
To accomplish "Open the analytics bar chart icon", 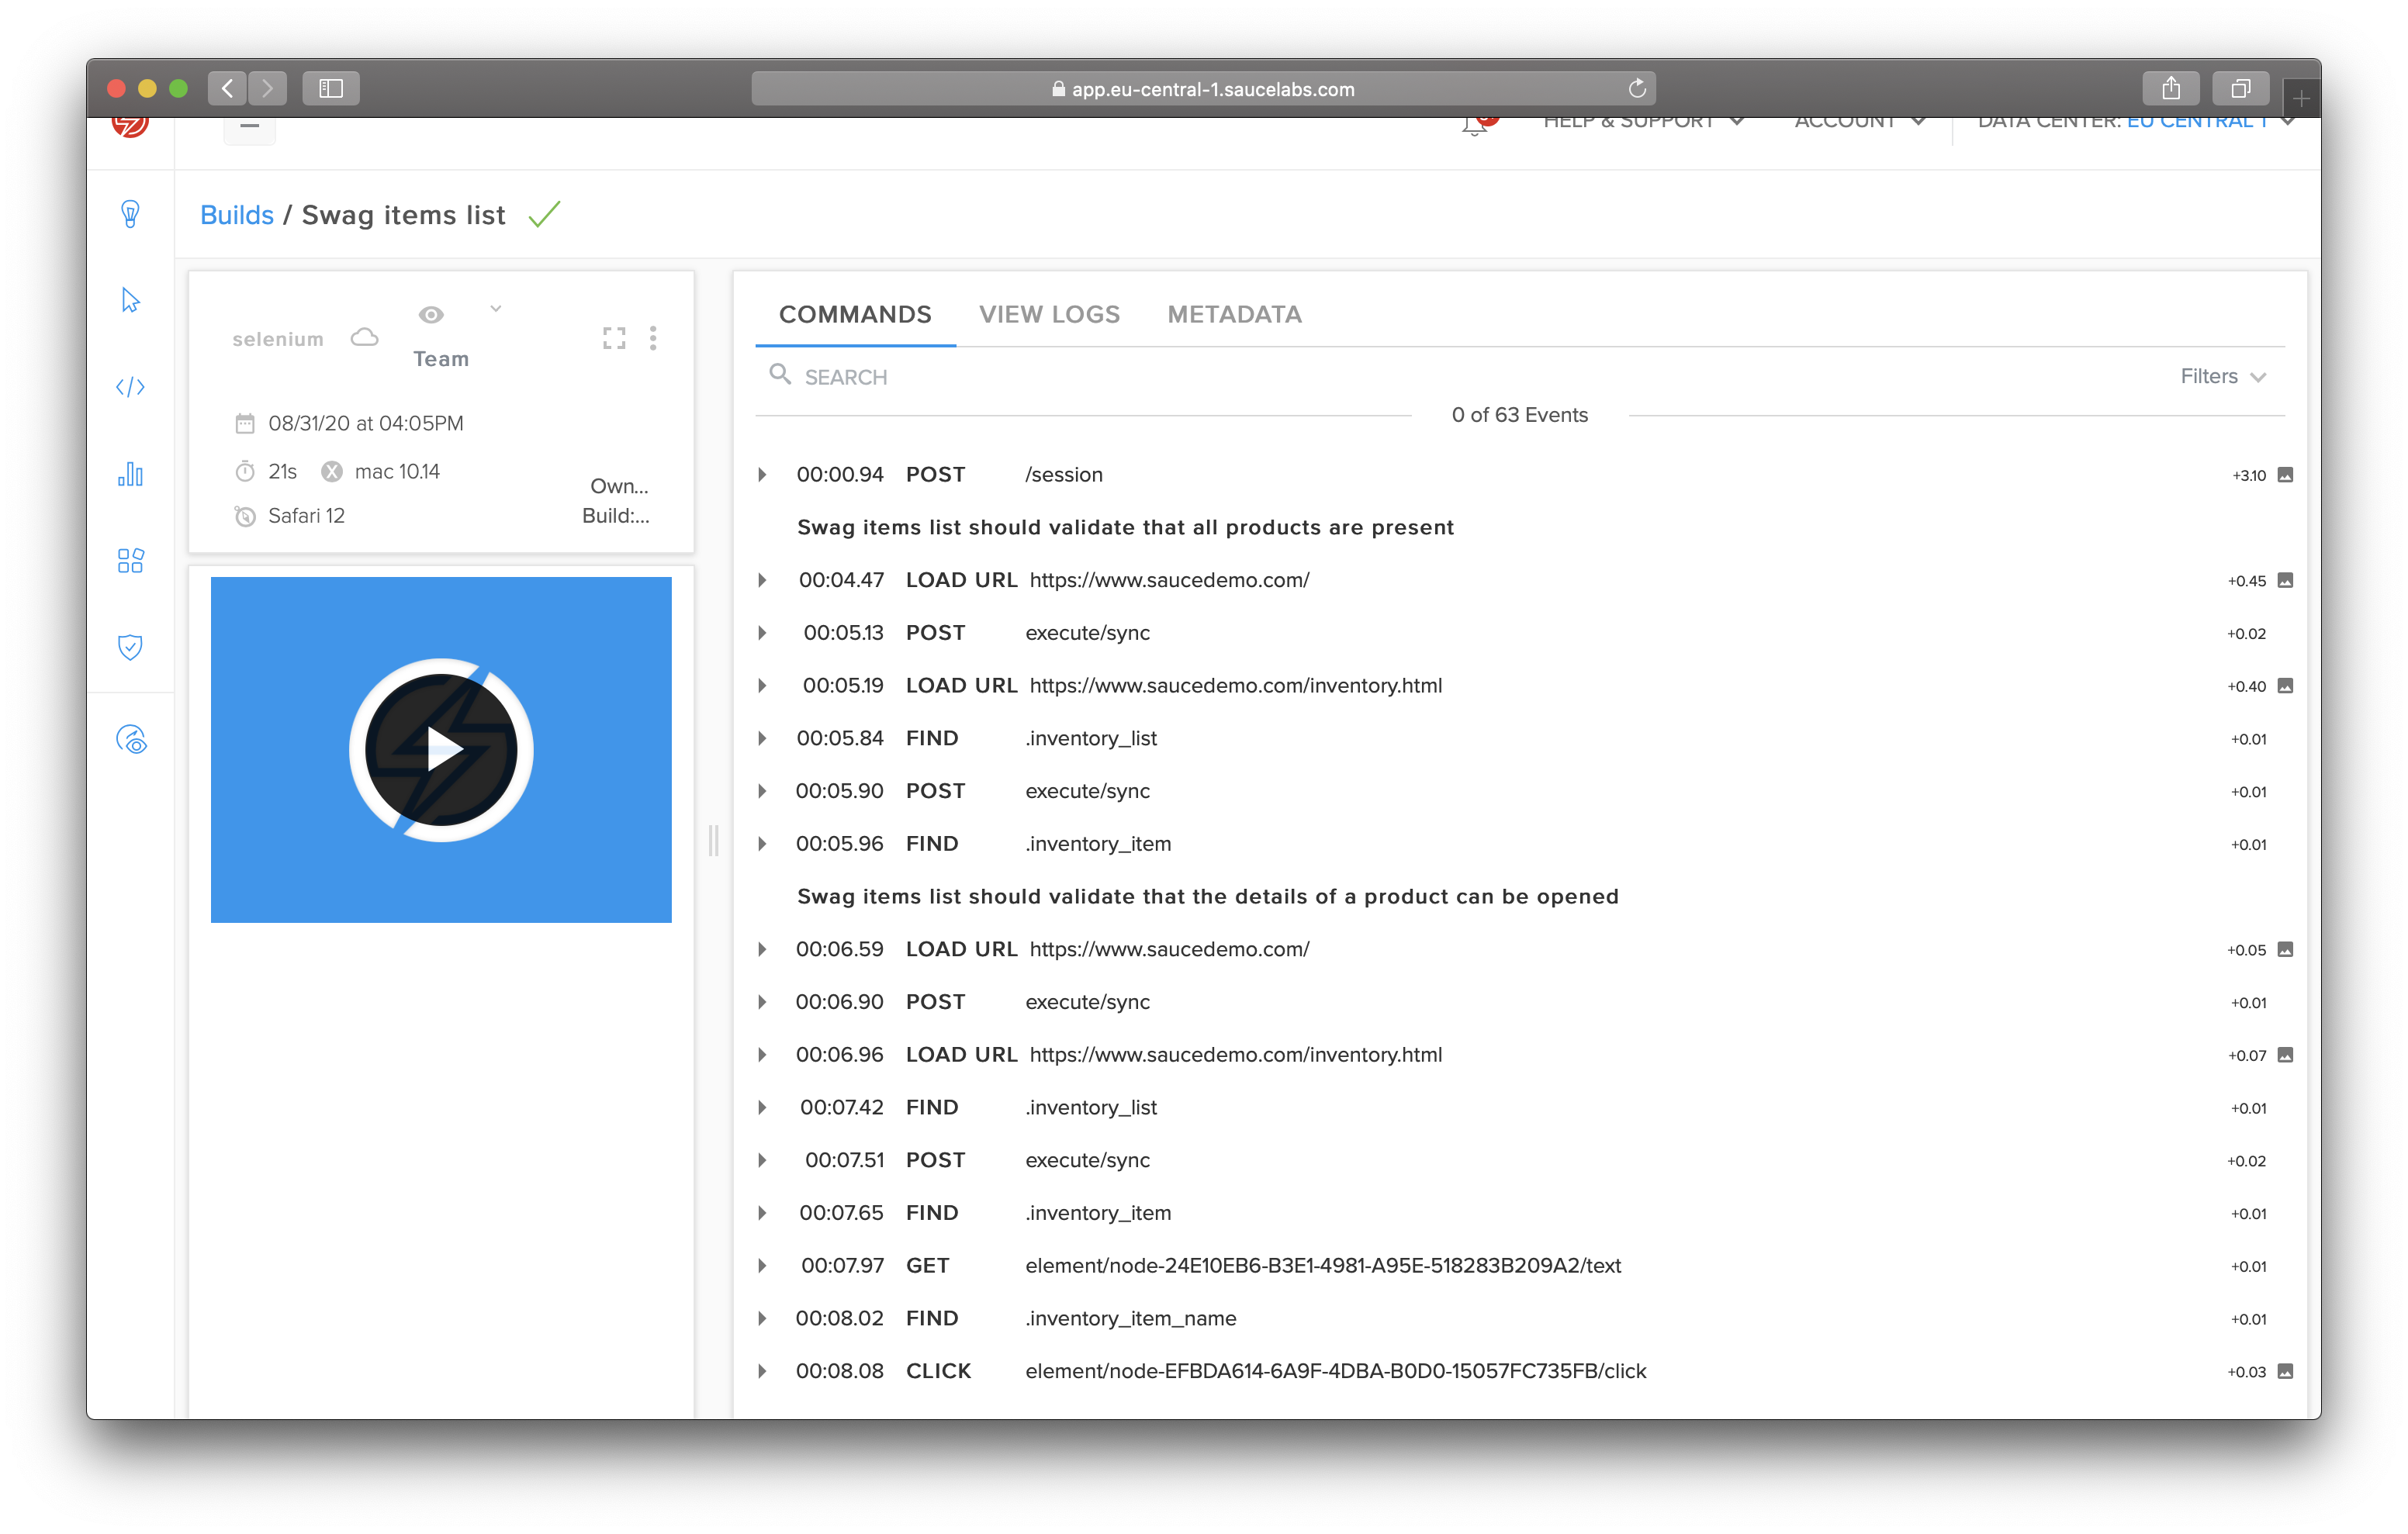I will coord(130,474).
